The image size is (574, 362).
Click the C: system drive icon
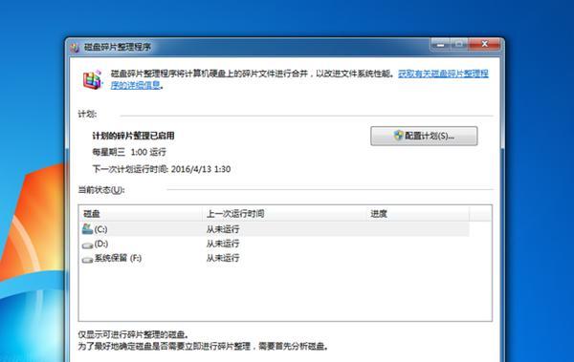click(87, 229)
